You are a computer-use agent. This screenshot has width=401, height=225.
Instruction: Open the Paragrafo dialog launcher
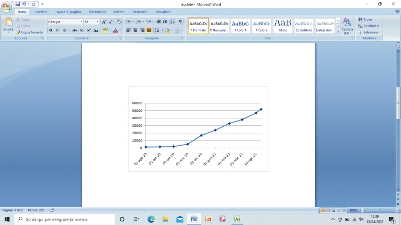tap(182, 38)
